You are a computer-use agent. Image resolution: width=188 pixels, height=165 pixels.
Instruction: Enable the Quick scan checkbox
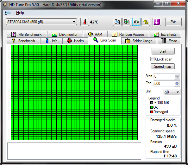(x=152, y=59)
